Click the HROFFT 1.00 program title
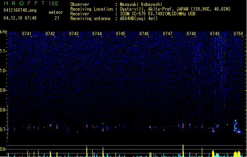This screenshot has width=247, height=157. pyautogui.click(x=31, y=3)
